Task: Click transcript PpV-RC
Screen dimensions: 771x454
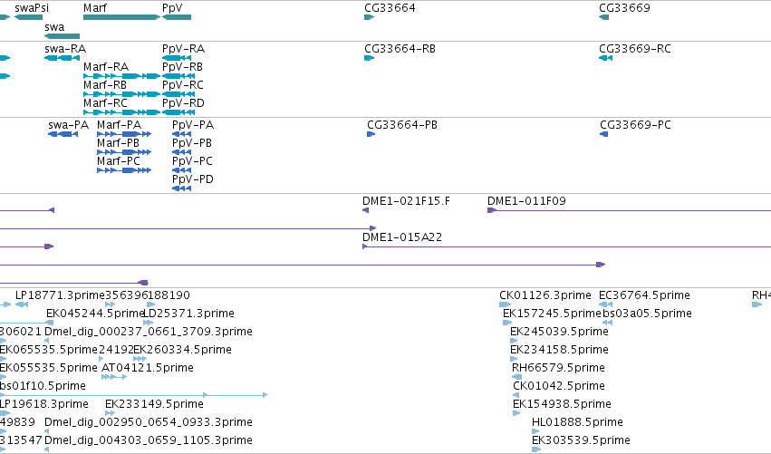Action: (x=182, y=85)
